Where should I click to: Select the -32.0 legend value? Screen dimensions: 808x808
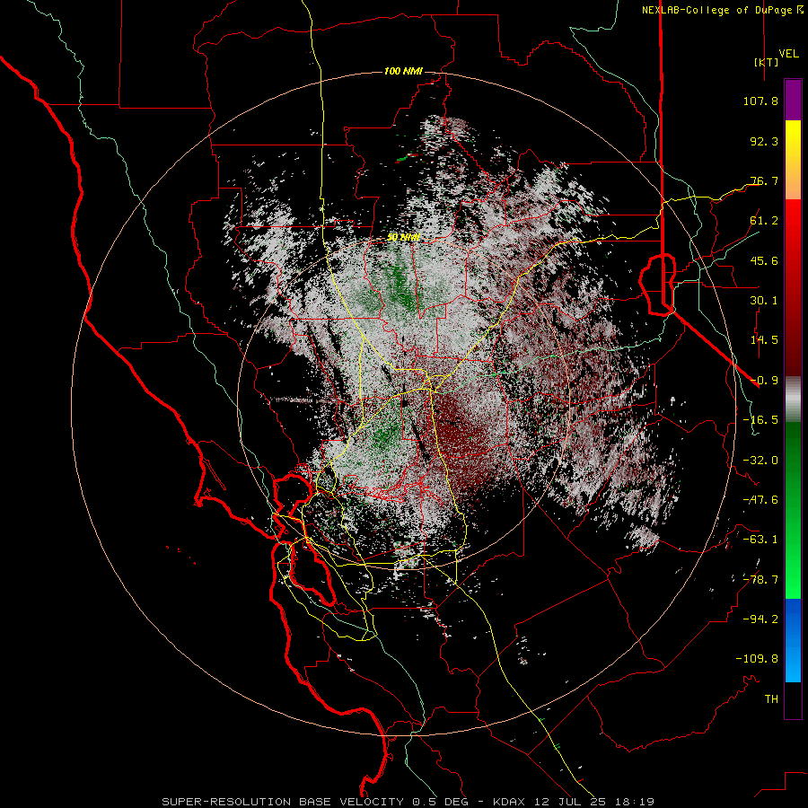click(760, 461)
